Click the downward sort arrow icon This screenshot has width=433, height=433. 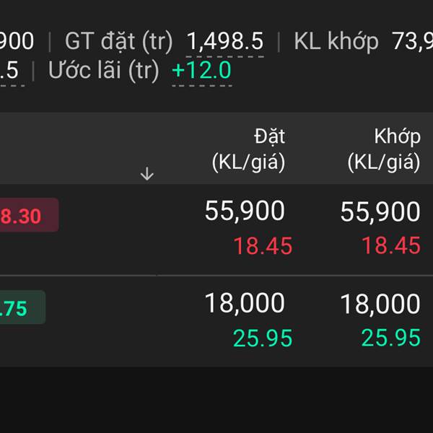pos(147,174)
